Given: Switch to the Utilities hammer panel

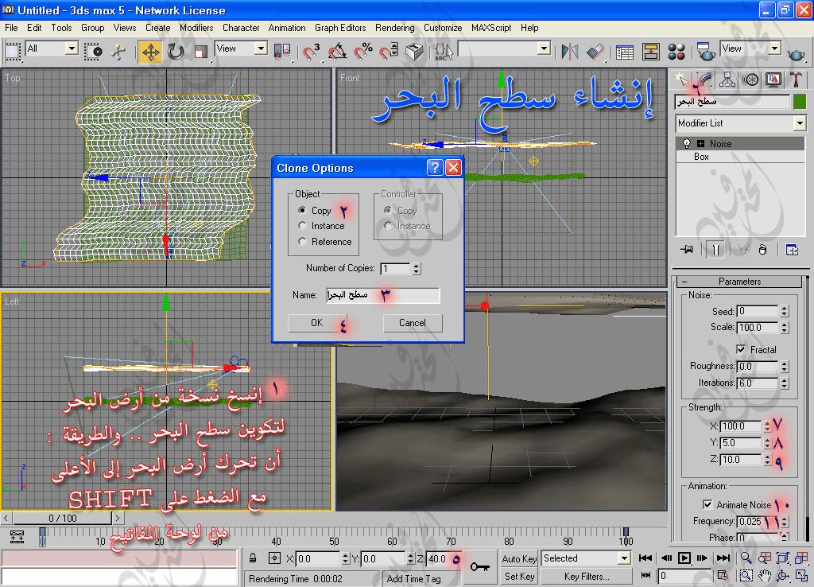Looking at the screenshot, I should click(x=796, y=80).
